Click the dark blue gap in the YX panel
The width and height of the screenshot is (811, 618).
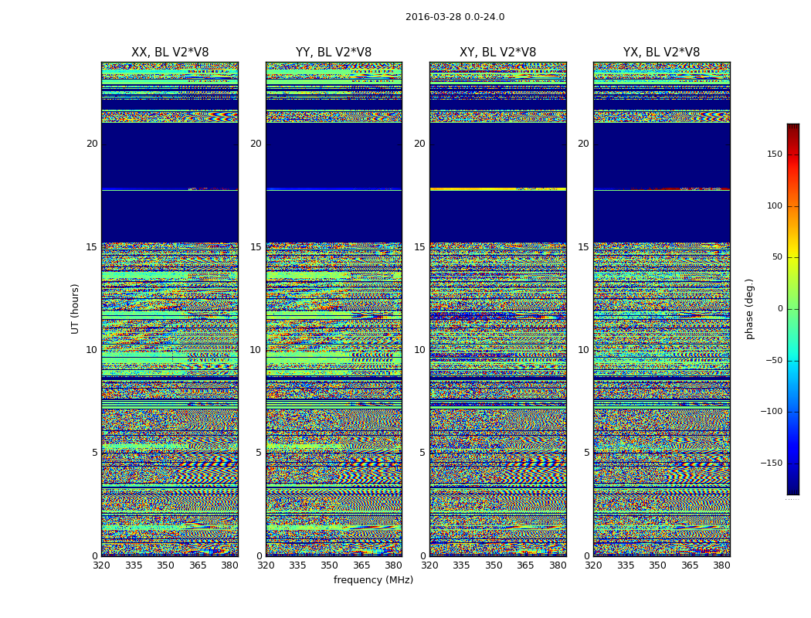[x=661, y=216]
